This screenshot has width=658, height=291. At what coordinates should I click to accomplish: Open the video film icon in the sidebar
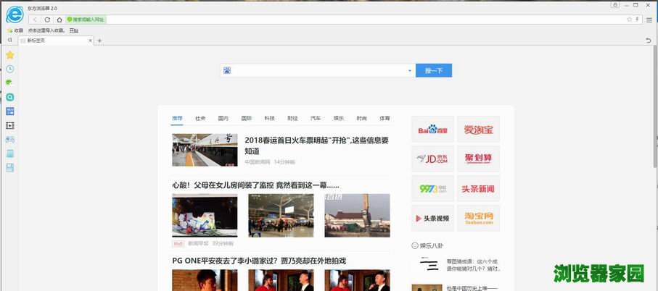point(9,125)
